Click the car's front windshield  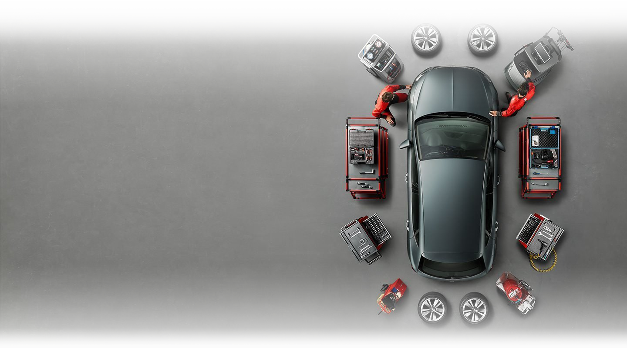[452, 138]
